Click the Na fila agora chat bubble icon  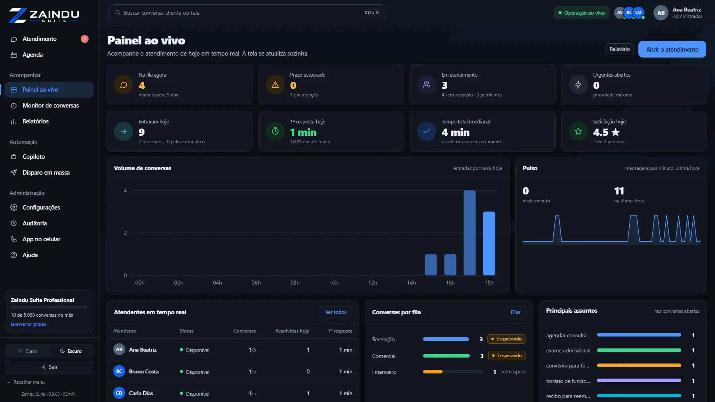[x=124, y=85]
